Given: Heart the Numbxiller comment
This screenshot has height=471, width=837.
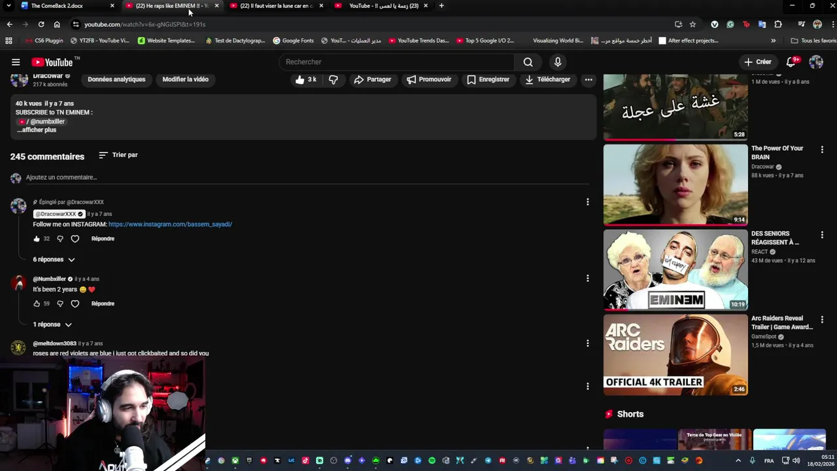Looking at the screenshot, I should [75, 304].
